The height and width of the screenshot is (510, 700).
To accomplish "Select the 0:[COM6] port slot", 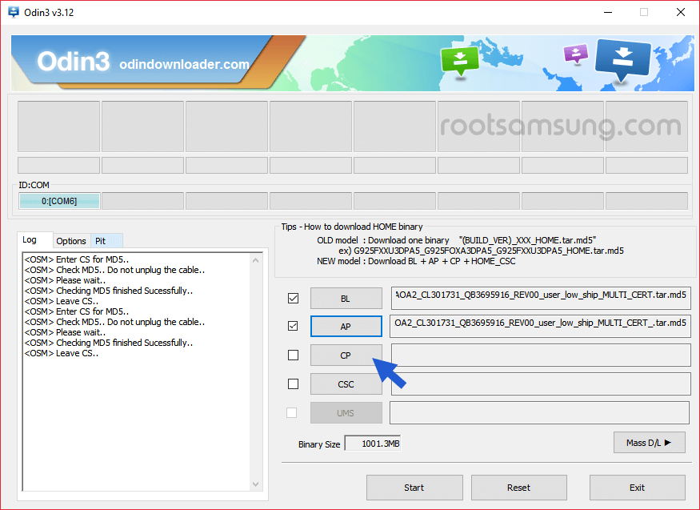I will [59, 201].
